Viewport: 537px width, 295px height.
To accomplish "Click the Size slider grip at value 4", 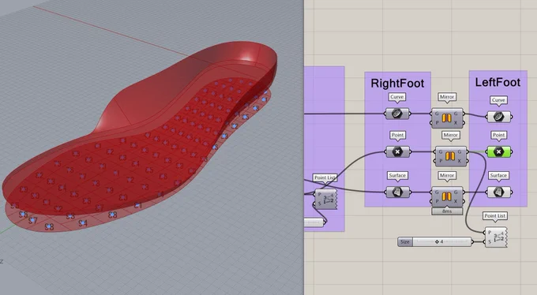I will tap(437, 241).
